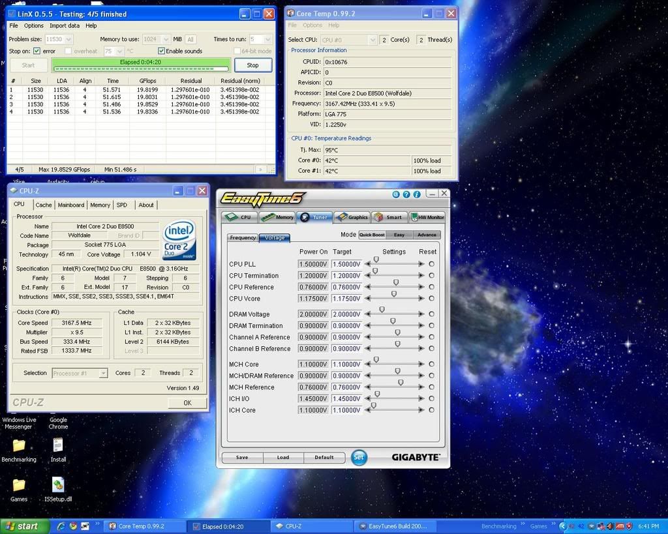The height and width of the screenshot is (534, 668).
Task: Select the CPU Vcore reset radio button
Action: (432, 299)
